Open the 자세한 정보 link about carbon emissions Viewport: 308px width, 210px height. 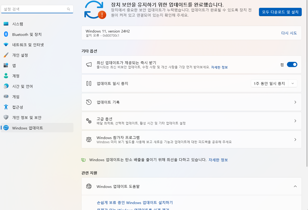tap(218, 160)
